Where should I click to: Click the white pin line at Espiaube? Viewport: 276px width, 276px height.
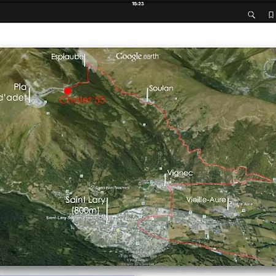[85, 60]
